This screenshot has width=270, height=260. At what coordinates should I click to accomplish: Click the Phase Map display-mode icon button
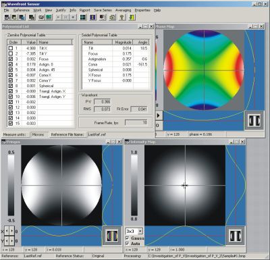(x=254, y=120)
